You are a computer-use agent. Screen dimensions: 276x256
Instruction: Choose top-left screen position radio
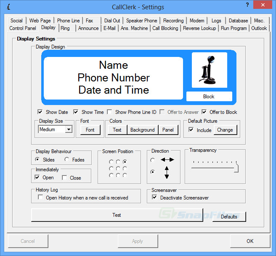[111, 162]
